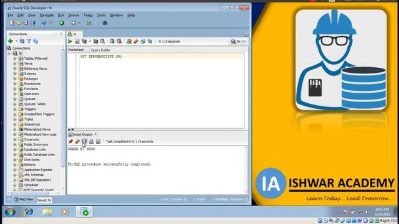Screen dimensions: 399x224
Task: Expand the Views tree node
Action: [15, 63]
